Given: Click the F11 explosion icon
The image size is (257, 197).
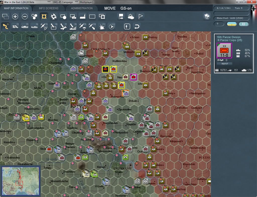Looking at the screenshot, I should click(102, 26).
